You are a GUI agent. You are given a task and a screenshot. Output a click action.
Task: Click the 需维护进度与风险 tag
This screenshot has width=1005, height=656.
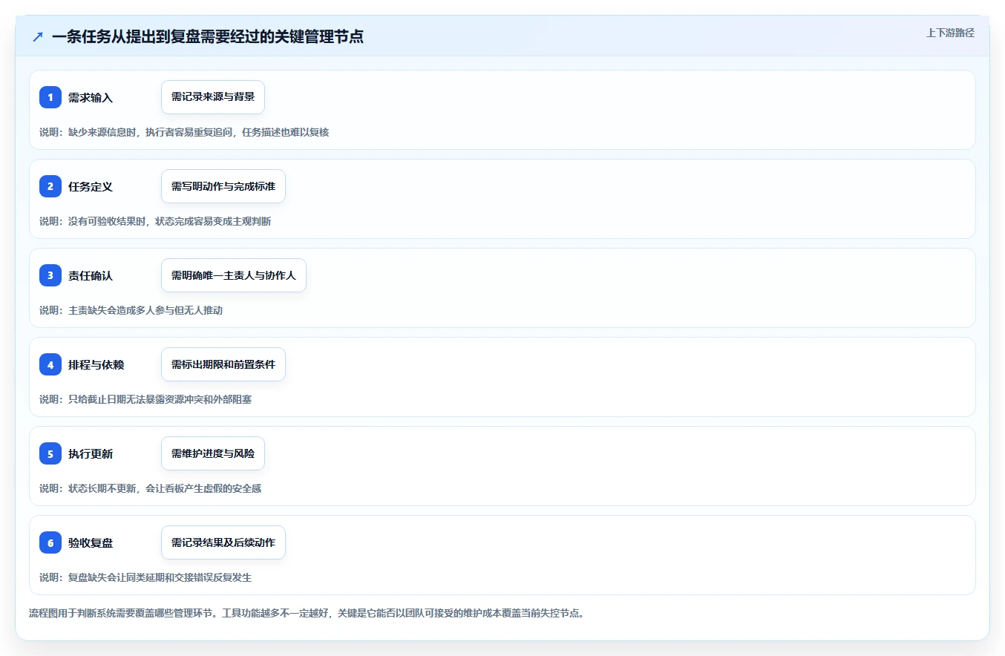click(x=213, y=453)
